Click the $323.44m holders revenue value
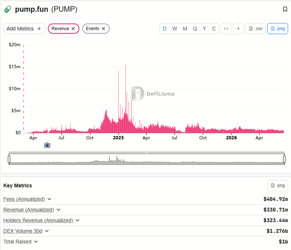The height and width of the screenshot is (250, 291). (276, 220)
